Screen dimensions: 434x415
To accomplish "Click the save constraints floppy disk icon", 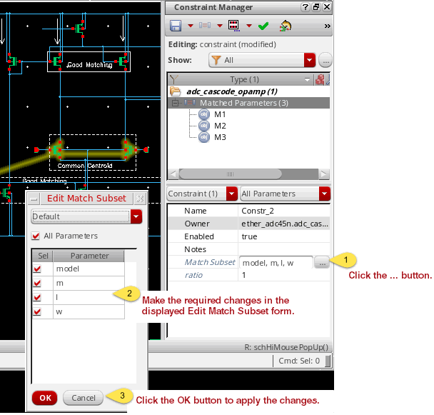I will click(176, 26).
